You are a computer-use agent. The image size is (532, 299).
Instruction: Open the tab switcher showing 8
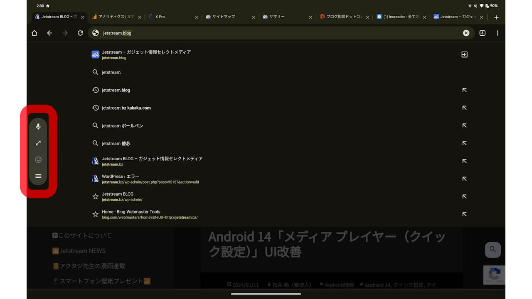pyautogui.click(x=482, y=33)
